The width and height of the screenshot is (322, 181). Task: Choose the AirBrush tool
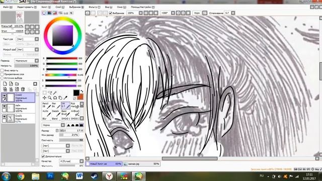(x=75, y=113)
